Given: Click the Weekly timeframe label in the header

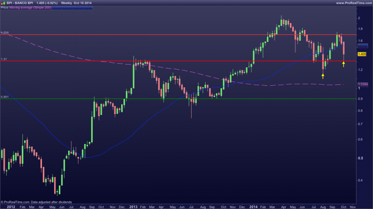Looking at the screenshot, I should [67, 3].
